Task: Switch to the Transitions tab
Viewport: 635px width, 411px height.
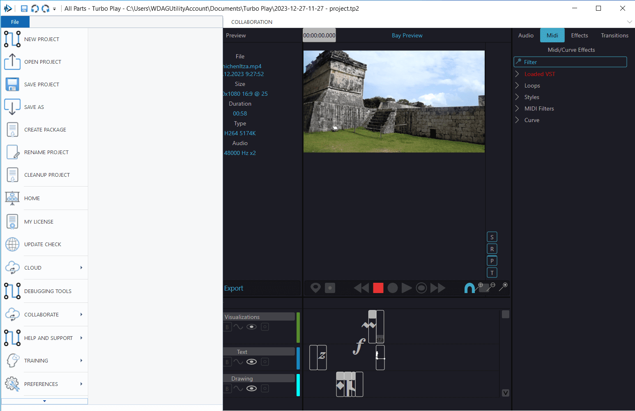Action: 614,35
